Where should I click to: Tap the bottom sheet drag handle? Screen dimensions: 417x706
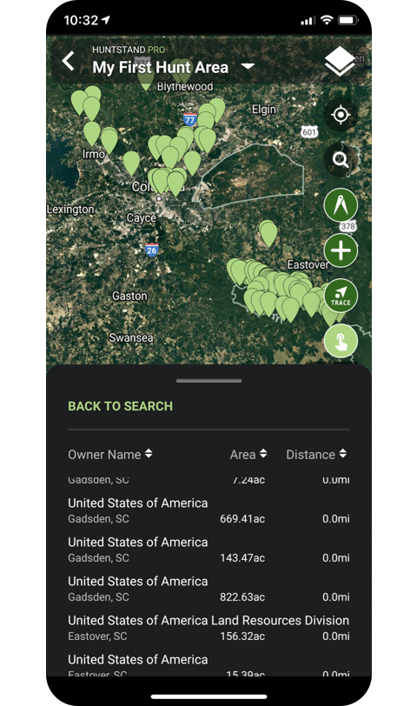(208, 381)
